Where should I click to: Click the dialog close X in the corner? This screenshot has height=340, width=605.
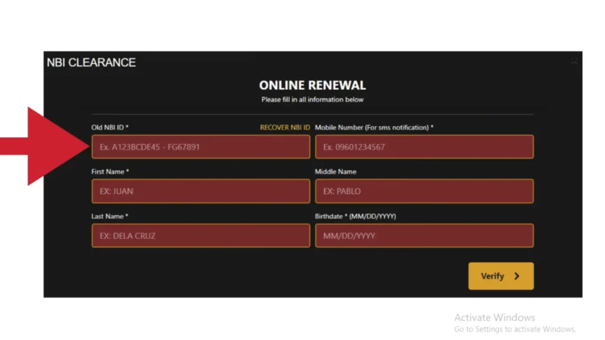pyautogui.click(x=574, y=61)
